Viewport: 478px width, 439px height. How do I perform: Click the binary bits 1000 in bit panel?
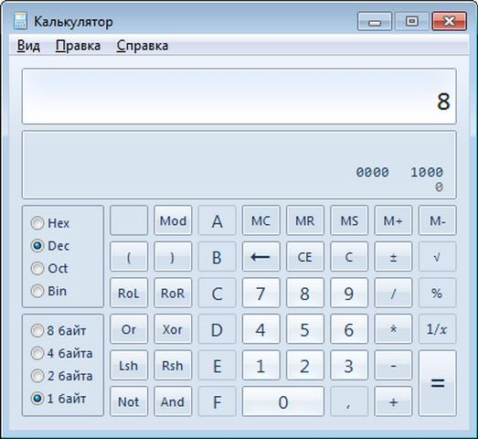427,172
